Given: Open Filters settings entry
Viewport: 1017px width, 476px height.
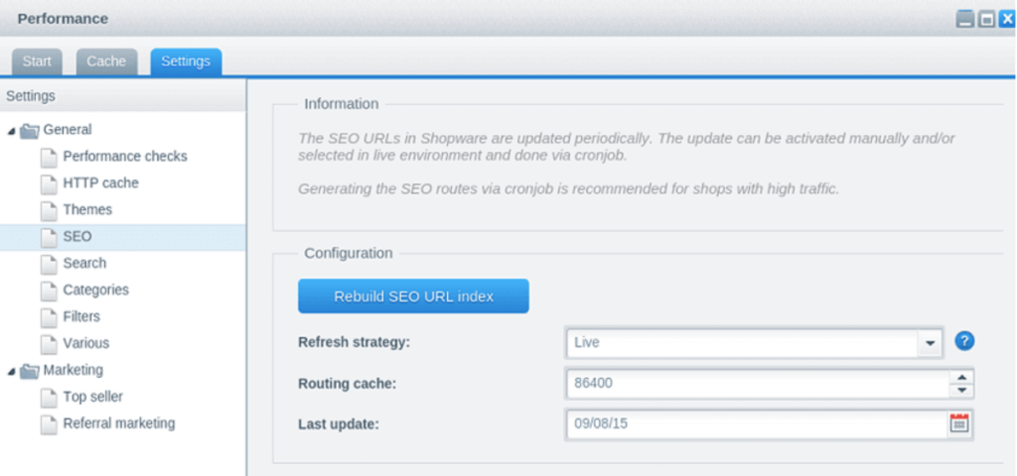Looking at the screenshot, I should click(x=81, y=316).
